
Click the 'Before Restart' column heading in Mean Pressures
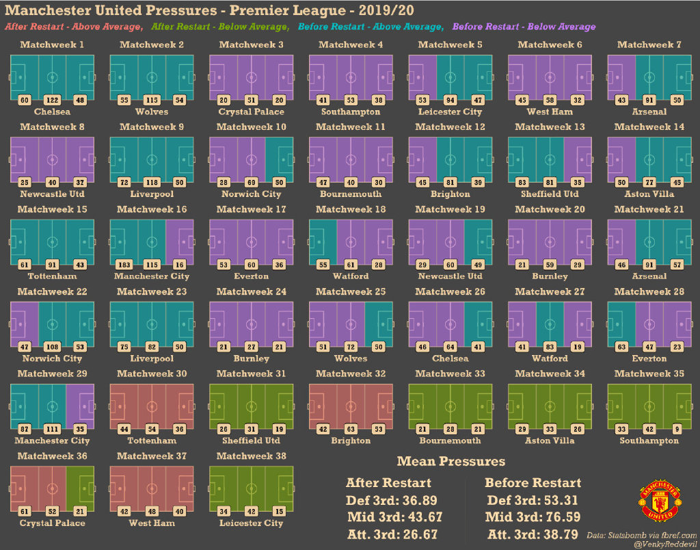(533, 482)
